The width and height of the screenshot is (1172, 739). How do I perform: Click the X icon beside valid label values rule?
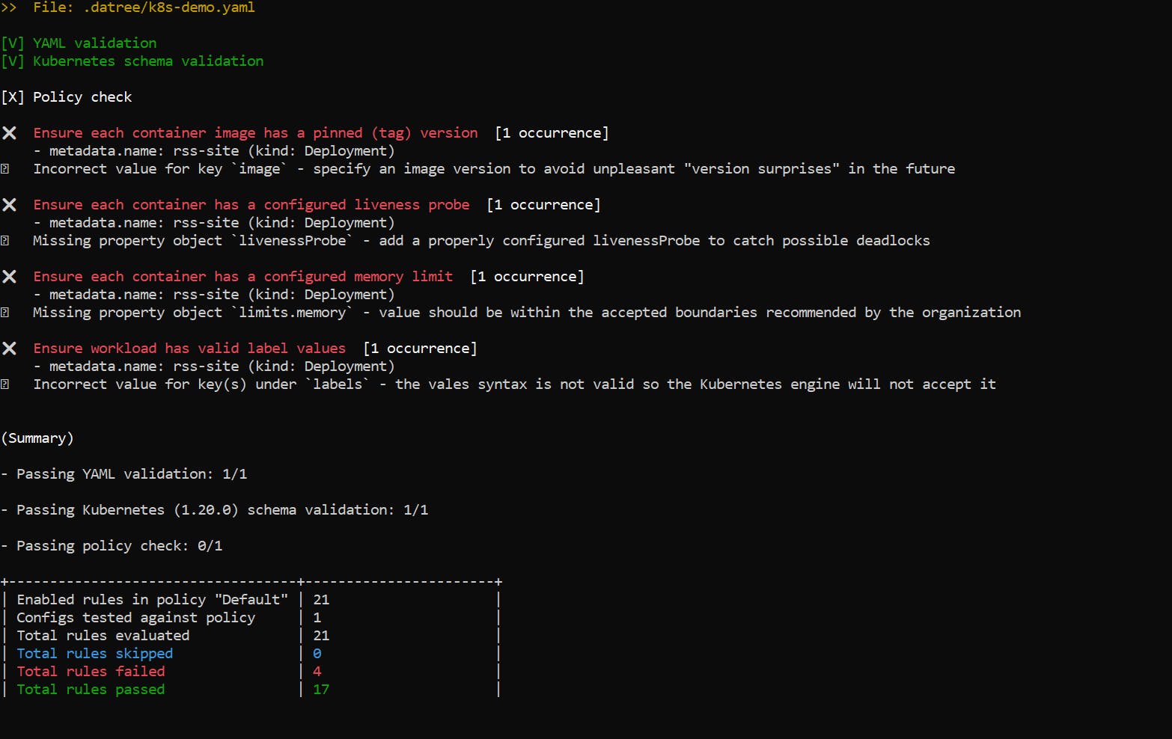tap(9, 349)
